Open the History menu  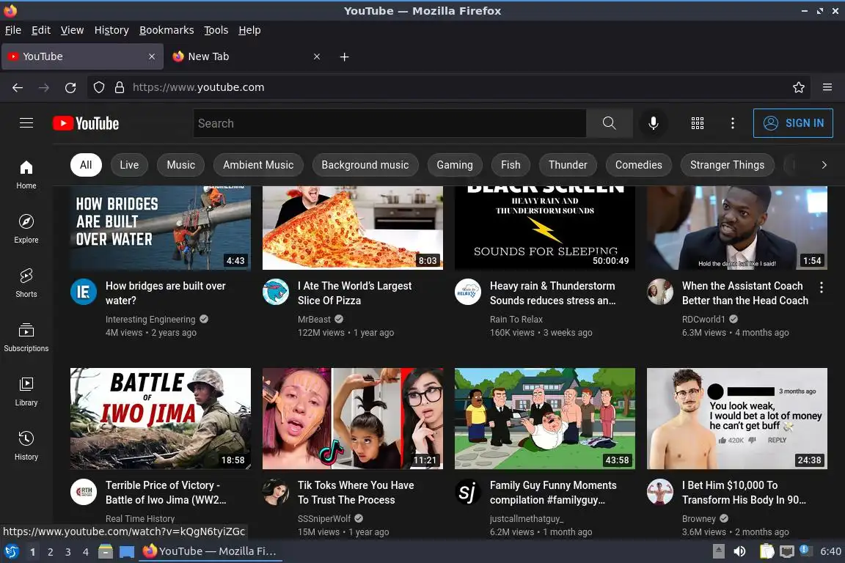pos(111,30)
